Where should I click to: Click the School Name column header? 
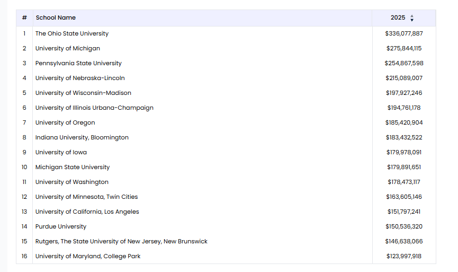[x=56, y=17]
